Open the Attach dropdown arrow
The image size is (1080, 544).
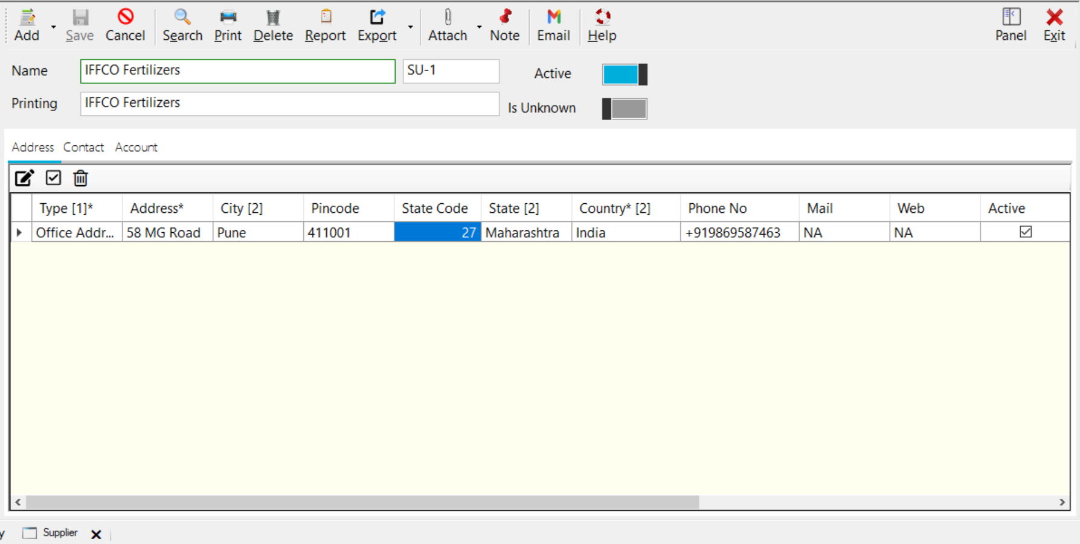479,27
